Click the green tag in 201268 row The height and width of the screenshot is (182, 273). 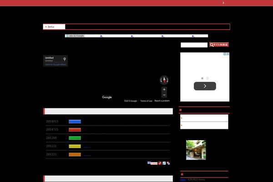pos(75,138)
